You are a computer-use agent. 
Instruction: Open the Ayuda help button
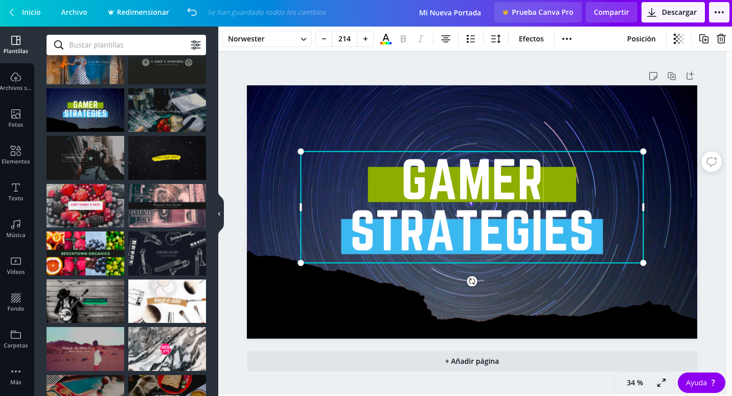701,383
